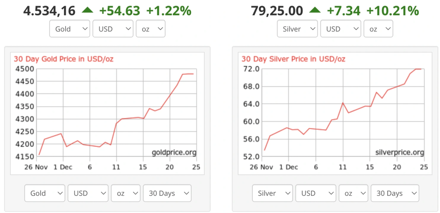The image size is (440, 213).
Task: Click the green up arrow beside the silver price
Action: 315,10
